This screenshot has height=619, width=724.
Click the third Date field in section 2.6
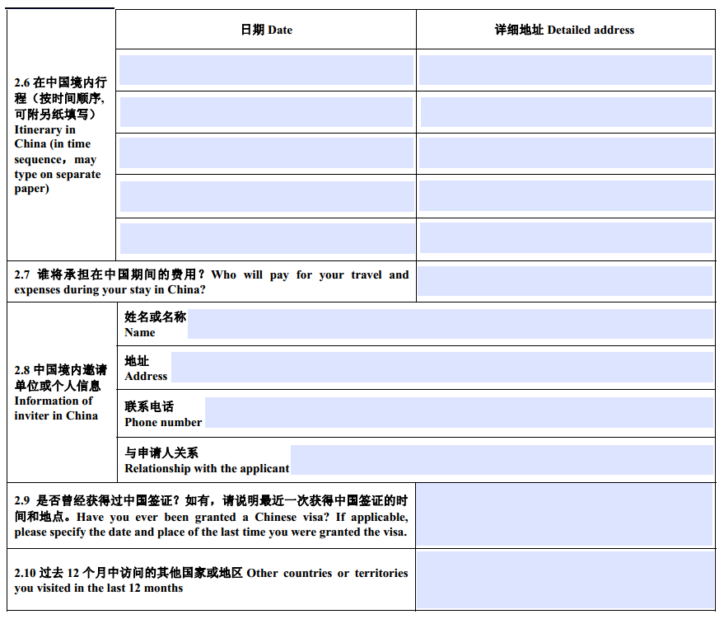click(x=265, y=153)
